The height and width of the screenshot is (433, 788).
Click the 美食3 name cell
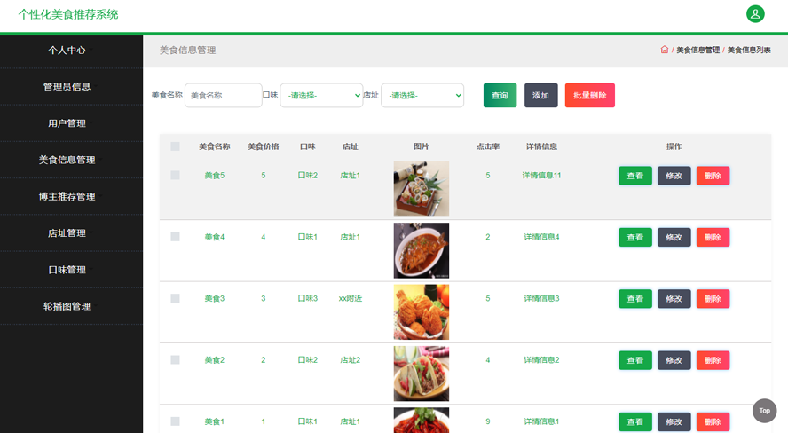pos(214,298)
